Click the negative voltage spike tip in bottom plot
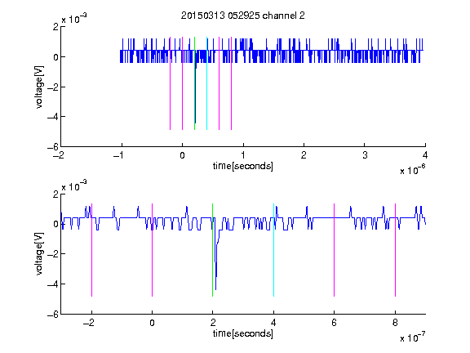 (x=215, y=288)
